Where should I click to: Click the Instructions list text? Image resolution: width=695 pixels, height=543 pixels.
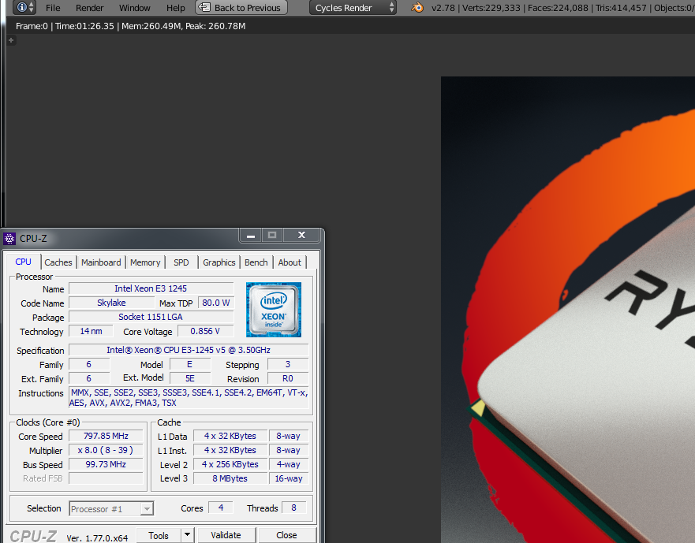(x=189, y=398)
